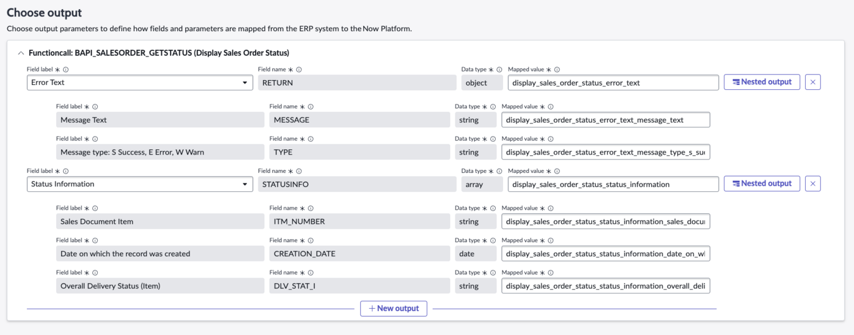Edit the sales document item mapped value field
The width and height of the screenshot is (854, 335).
click(x=606, y=221)
